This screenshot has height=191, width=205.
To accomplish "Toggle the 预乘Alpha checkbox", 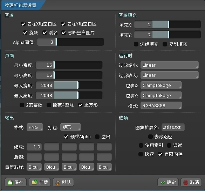I will pyautogui.click(x=66, y=137).
